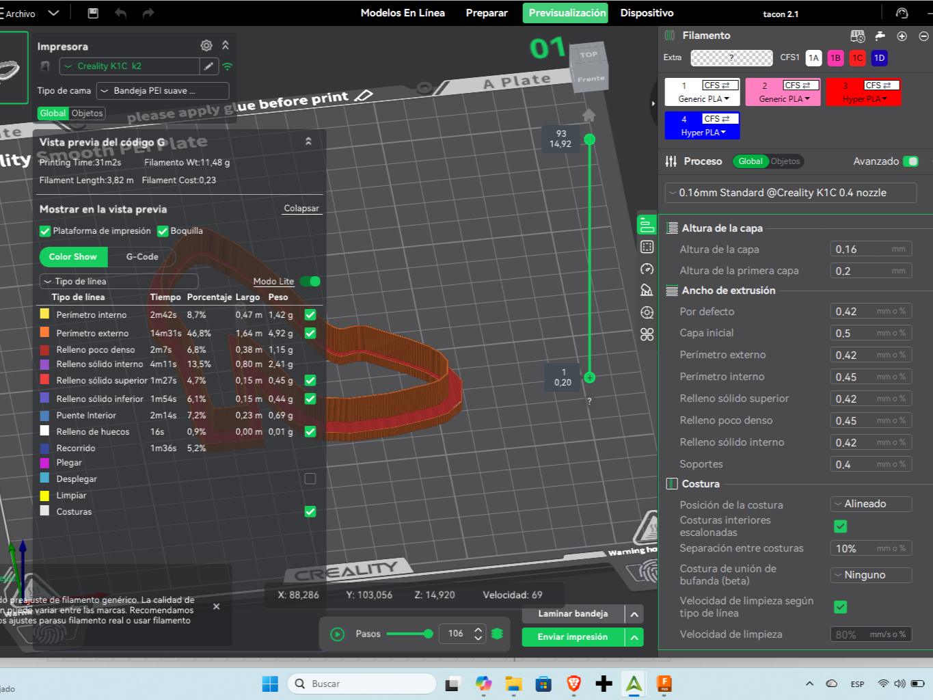This screenshot has height=700, width=933.
Task: Open the filament spool icon in side toolbar
Action: (647, 312)
